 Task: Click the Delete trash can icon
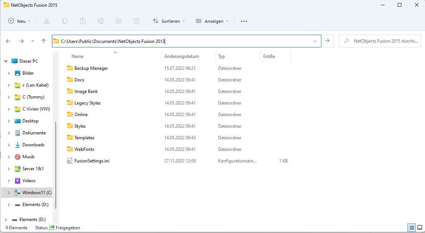pos(137,21)
